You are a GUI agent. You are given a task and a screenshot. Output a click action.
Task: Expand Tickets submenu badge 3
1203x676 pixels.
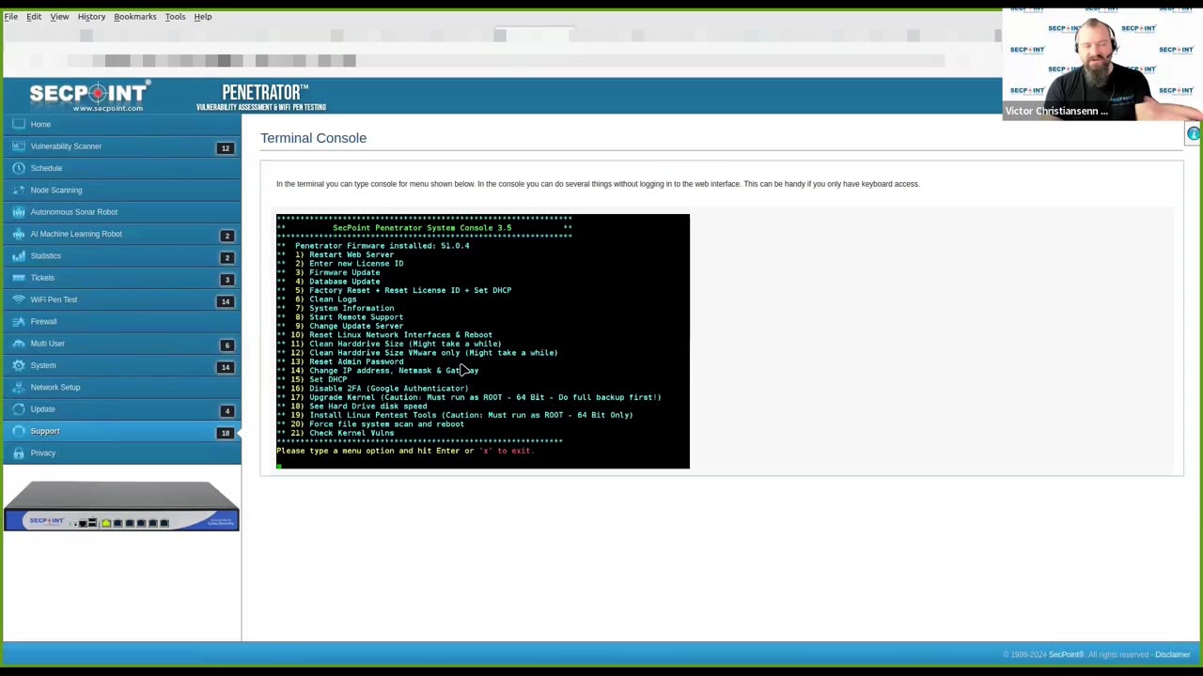tap(225, 279)
